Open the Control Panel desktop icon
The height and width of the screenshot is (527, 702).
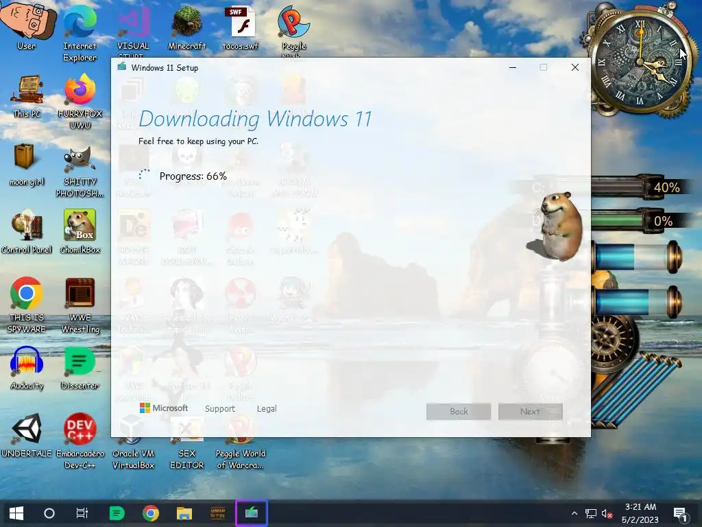point(27,232)
